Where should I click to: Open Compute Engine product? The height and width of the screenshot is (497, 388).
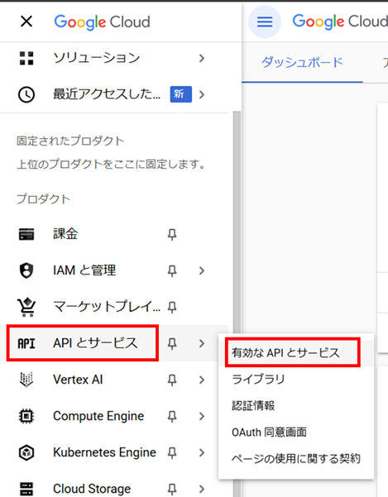coord(98,416)
